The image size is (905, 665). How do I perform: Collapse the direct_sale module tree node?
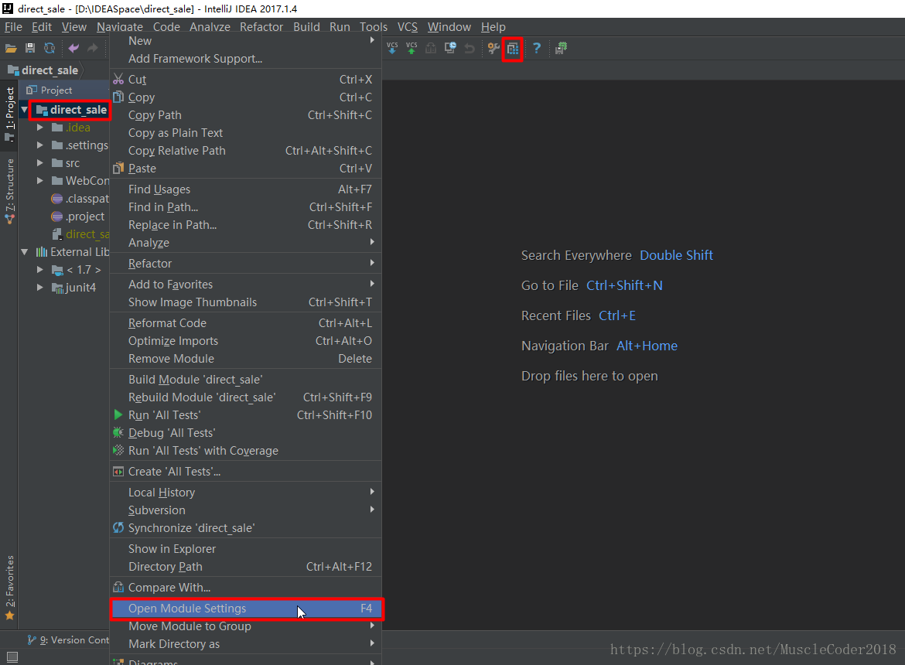[24, 110]
